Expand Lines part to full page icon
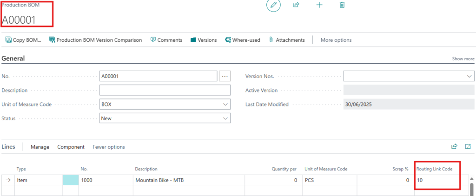The image size is (476, 196). (468, 147)
